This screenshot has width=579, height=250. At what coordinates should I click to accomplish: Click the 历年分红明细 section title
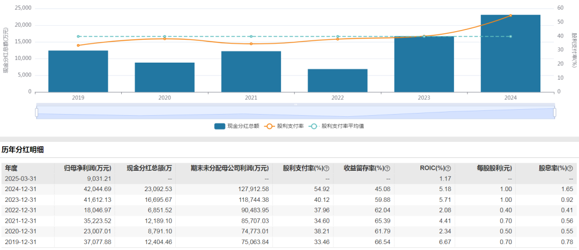[23, 149]
